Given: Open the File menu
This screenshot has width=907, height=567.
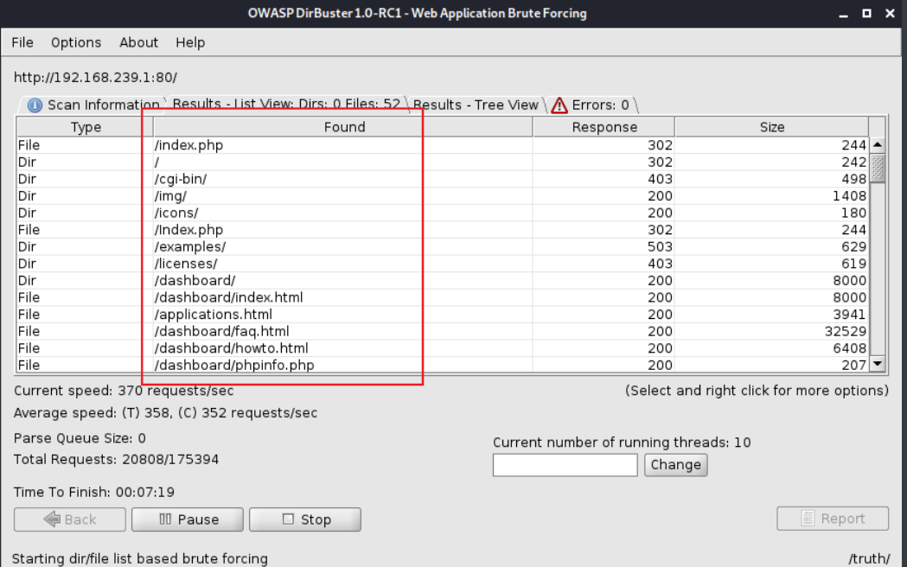Looking at the screenshot, I should [22, 42].
